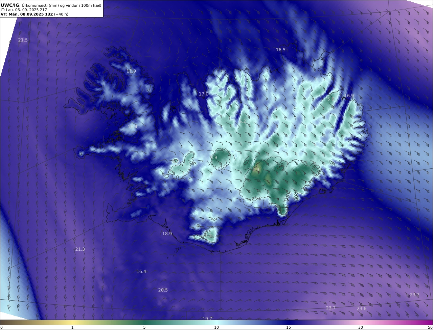Click the 20.5 value label
Viewport: 433px width, 330px height.
tap(163, 290)
